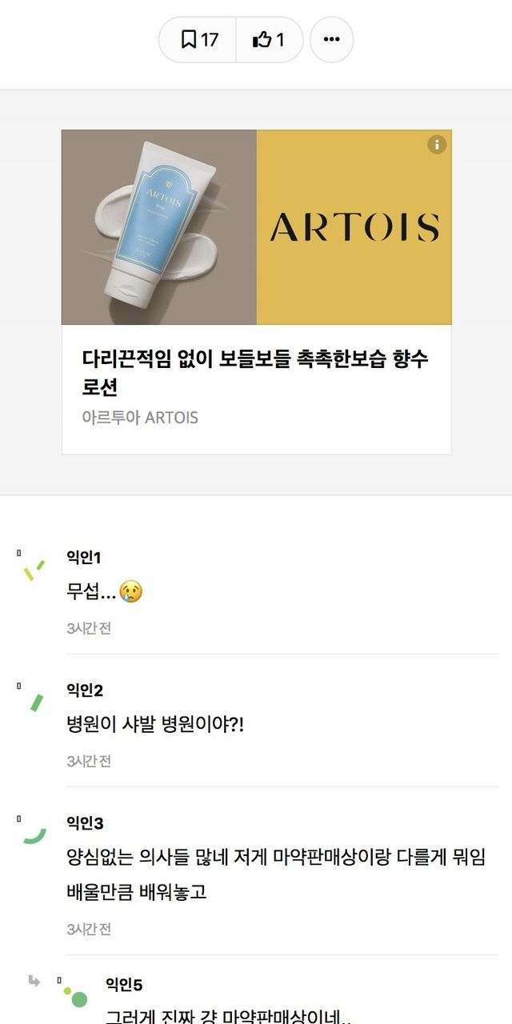The width and height of the screenshot is (512, 1024).
Task: Select the 익인2 username
Action: click(85, 690)
